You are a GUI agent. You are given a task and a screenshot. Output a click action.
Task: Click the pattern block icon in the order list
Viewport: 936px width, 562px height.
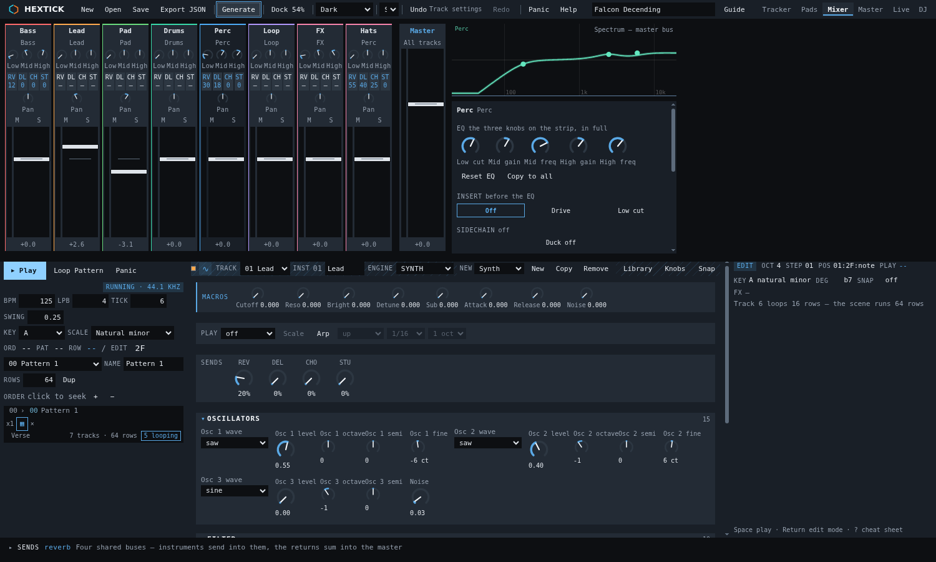pyautogui.click(x=22, y=424)
